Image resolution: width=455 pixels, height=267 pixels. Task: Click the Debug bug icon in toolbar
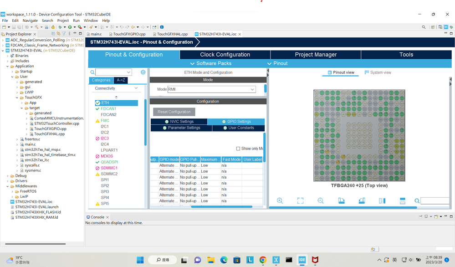coord(60,27)
